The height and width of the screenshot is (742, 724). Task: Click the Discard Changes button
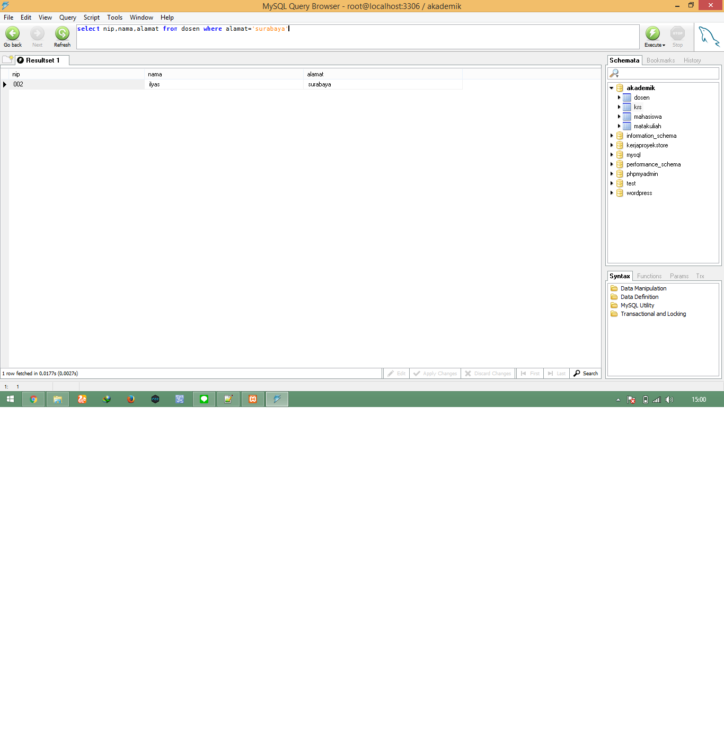488,373
